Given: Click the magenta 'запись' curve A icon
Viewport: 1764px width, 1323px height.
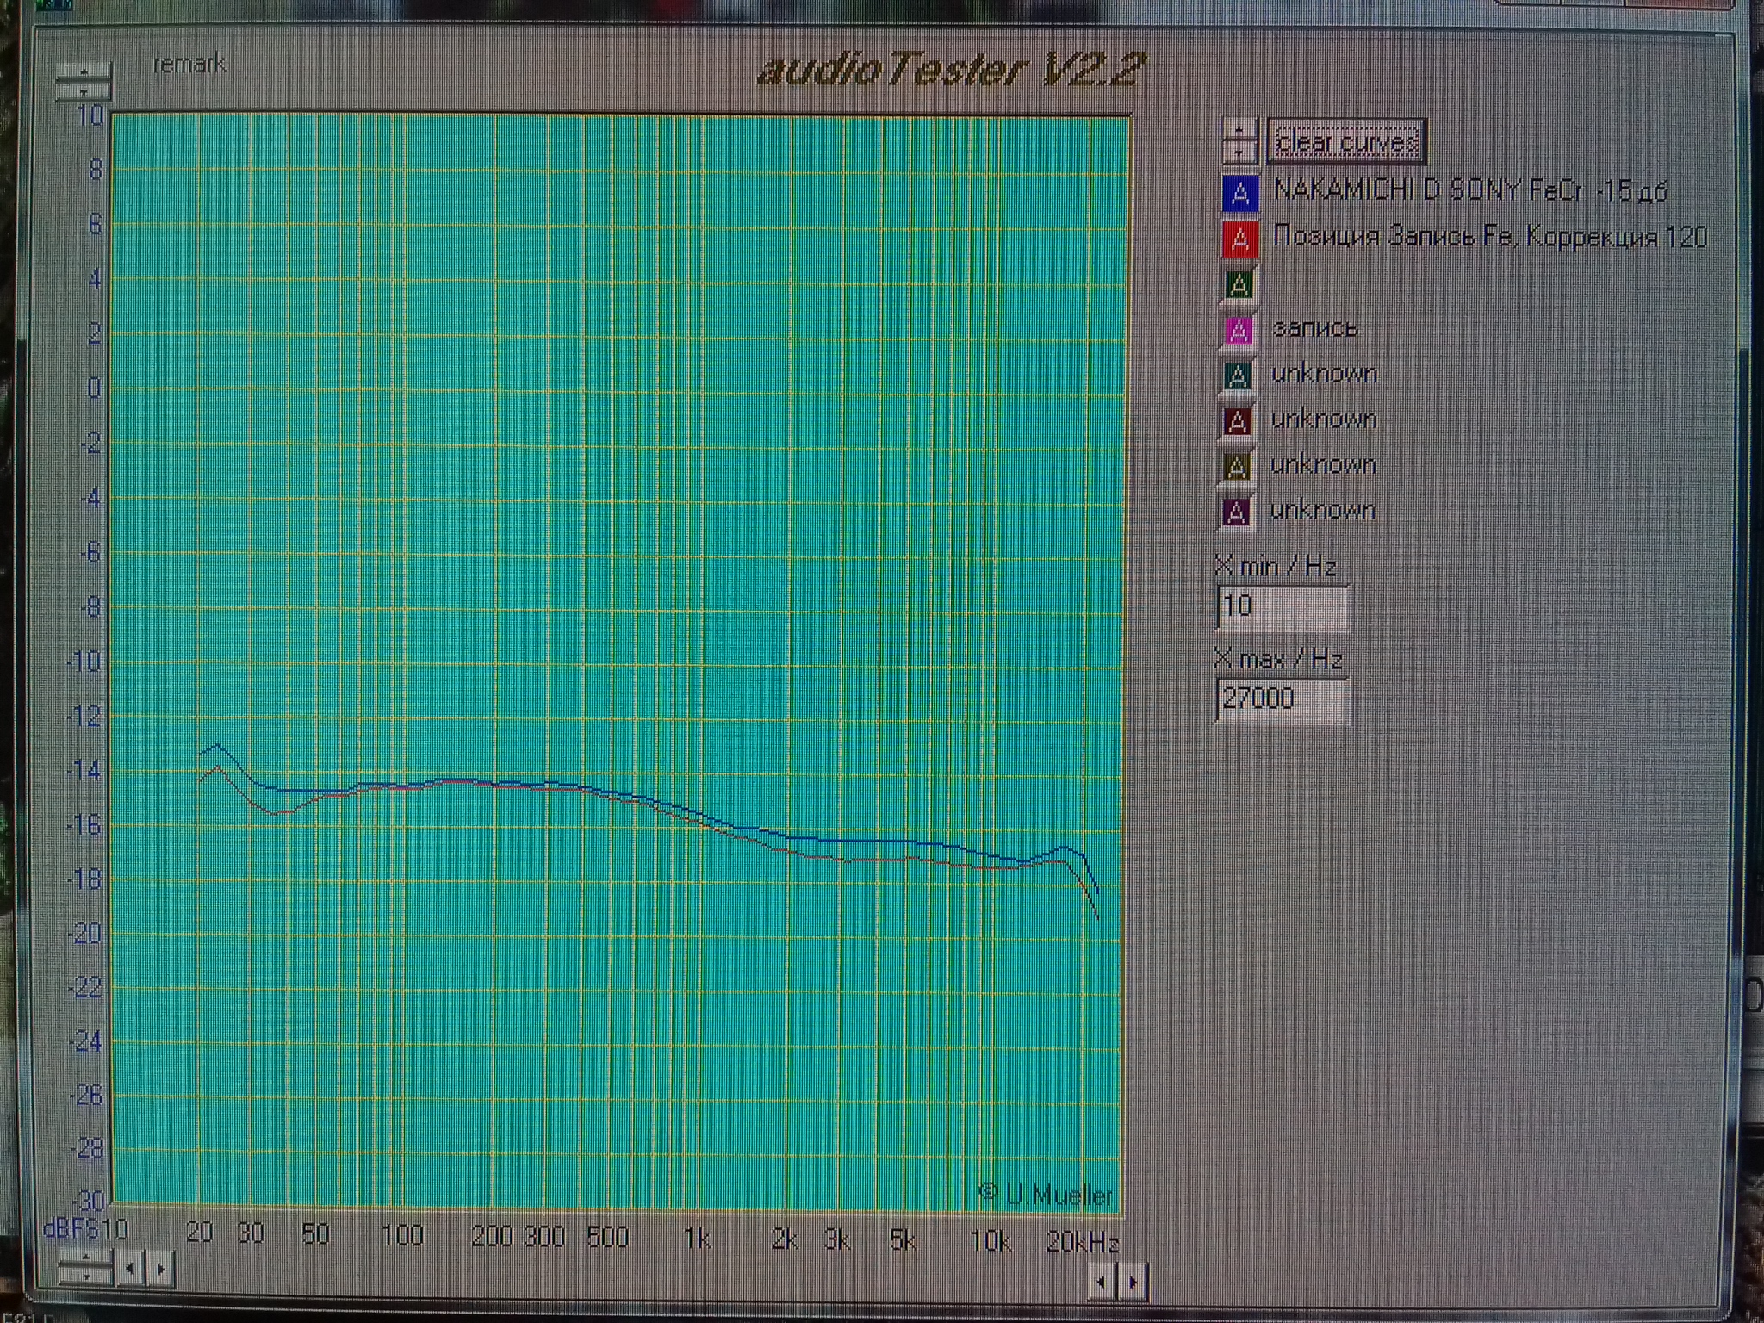Looking at the screenshot, I should (1239, 330).
